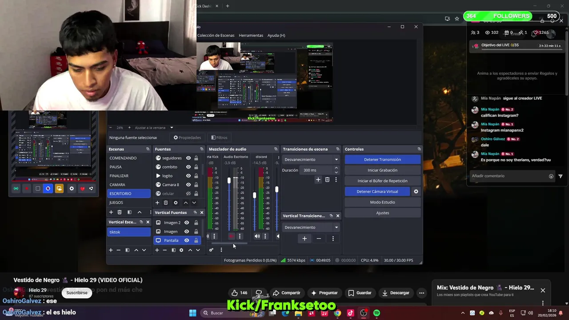The height and width of the screenshot is (320, 569).
Task: Open the Chrome icon in the taskbar
Action: pos(337,313)
